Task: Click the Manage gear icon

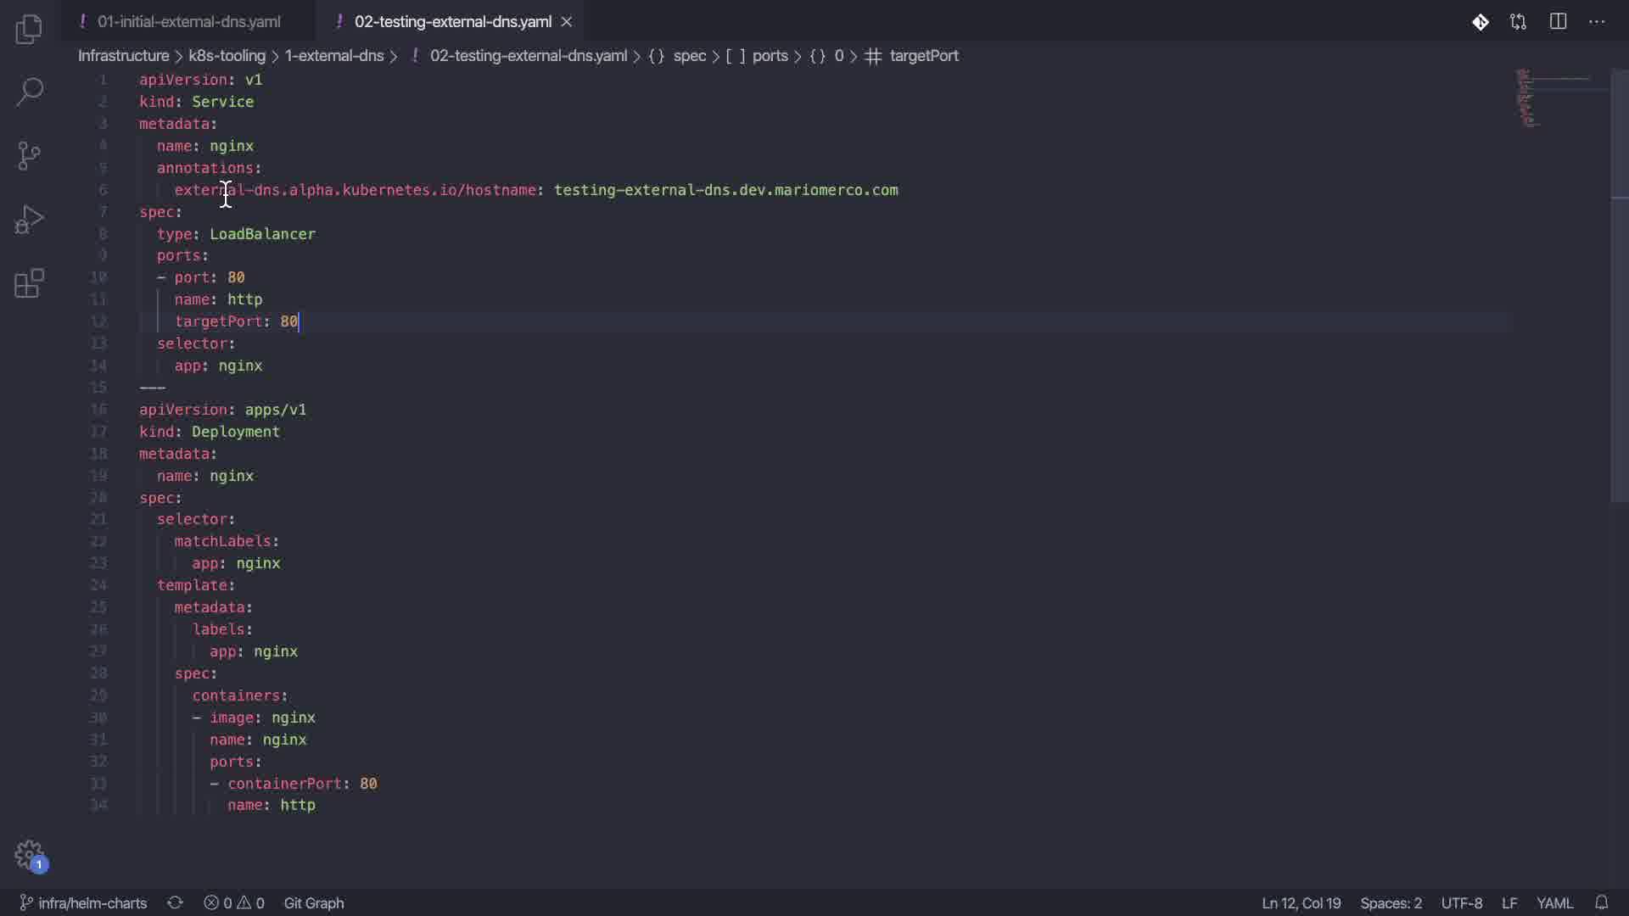Action: [29, 854]
